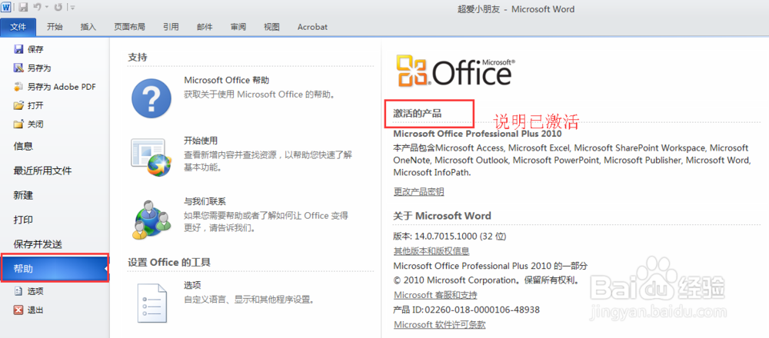
Task: Switch to the Acrobat ribbon tab
Action: [312, 28]
